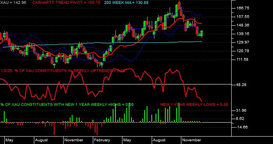Click the 200 WEEK MA = 130.88 label
Image resolution: width=273 pixels, height=144 pixels.
[126, 3]
